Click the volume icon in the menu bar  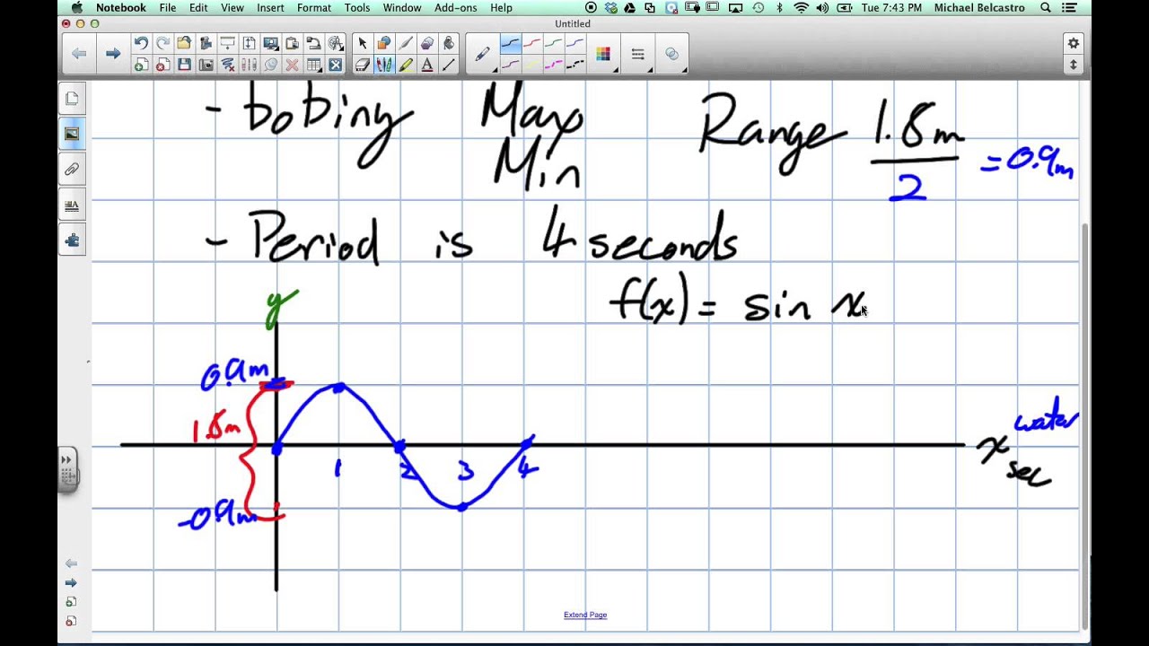coord(822,7)
